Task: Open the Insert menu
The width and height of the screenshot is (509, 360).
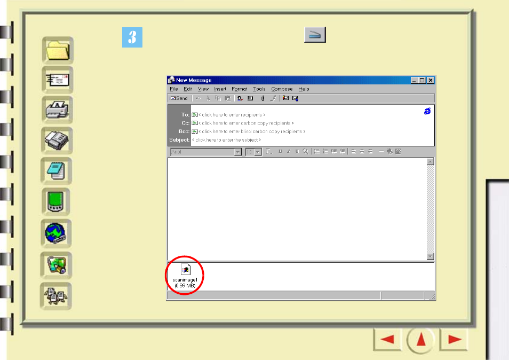Action: pyautogui.click(x=220, y=89)
